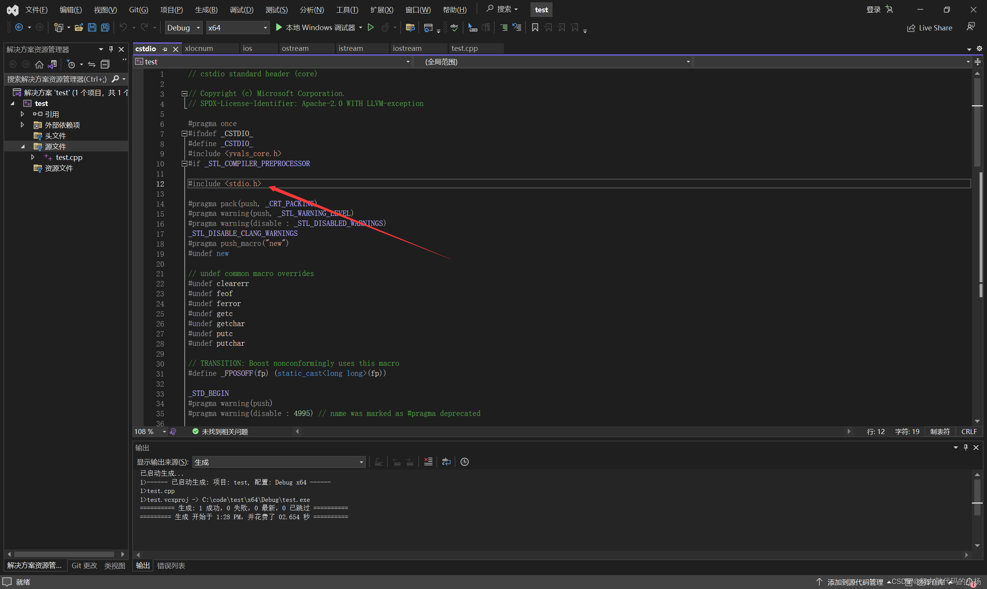Open the Debug configuration dropdown
The height and width of the screenshot is (589, 987).
pos(184,27)
